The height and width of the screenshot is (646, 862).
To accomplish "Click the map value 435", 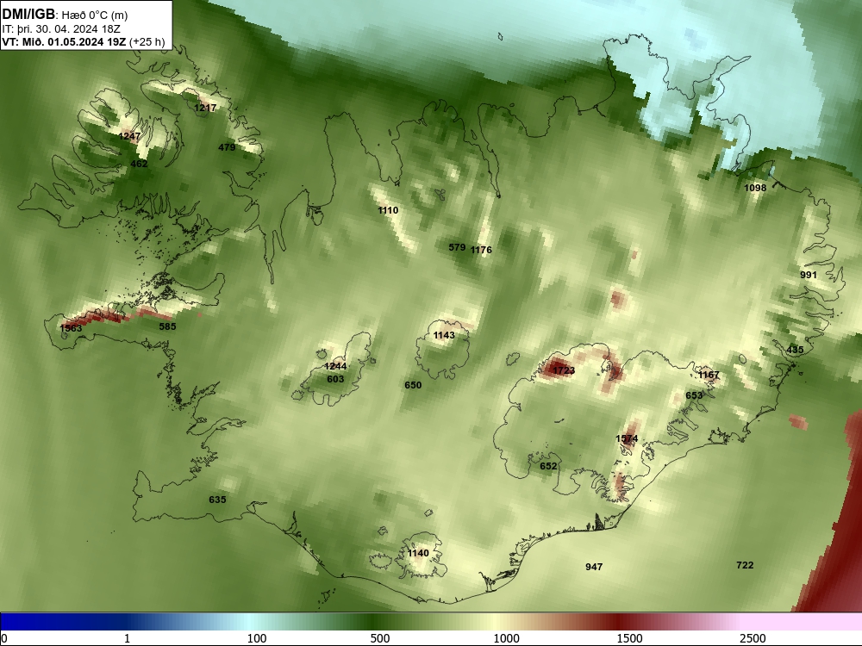I will (x=795, y=350).
